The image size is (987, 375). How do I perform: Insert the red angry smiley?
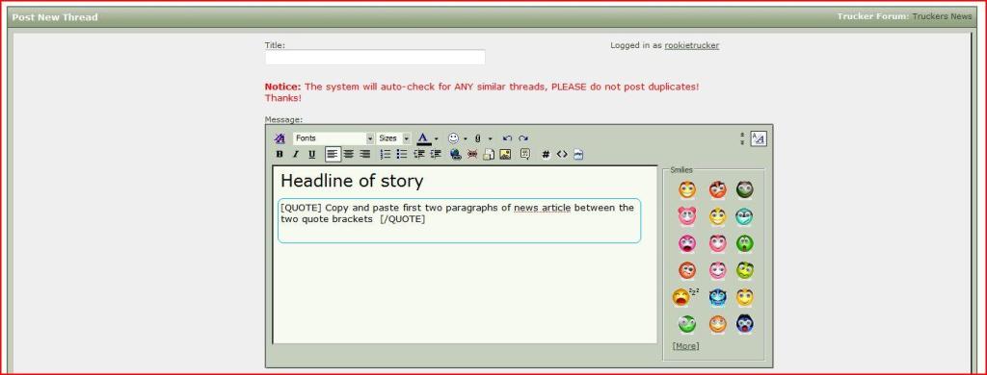(x=717, y=189)
